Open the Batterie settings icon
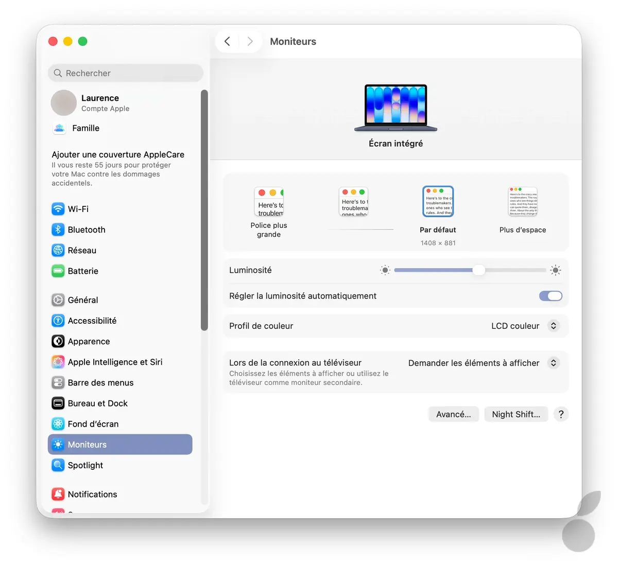This screenshot has height=566, width=618. (x=58, y=271)
